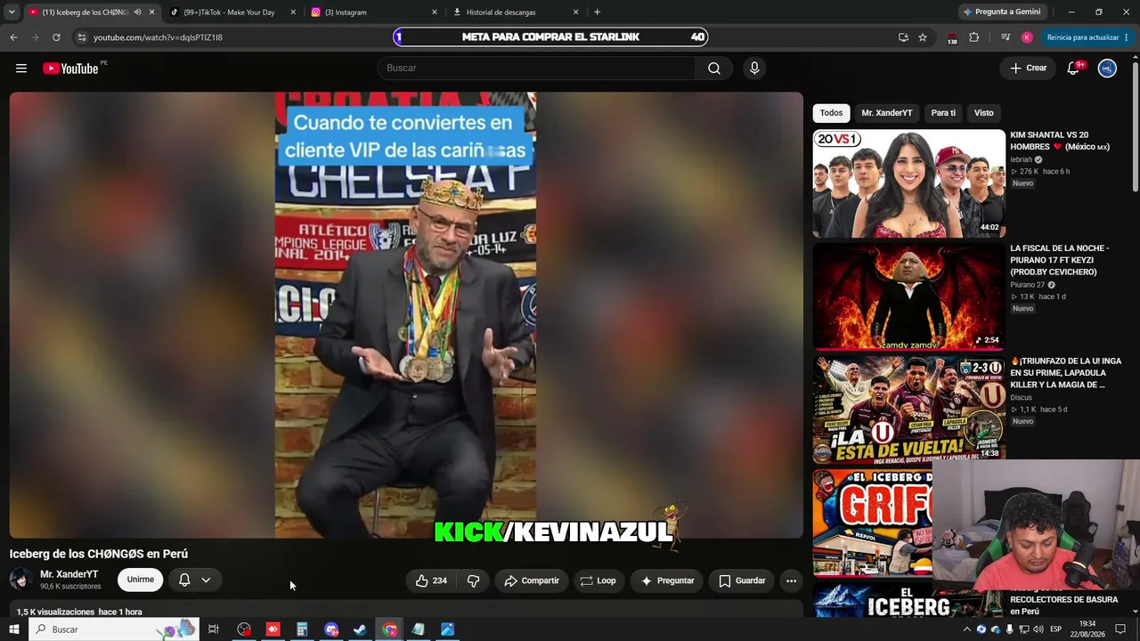Open YouTube notifications bell
This screenshot has width=1140, height=641.
(x=1073, y=69)
